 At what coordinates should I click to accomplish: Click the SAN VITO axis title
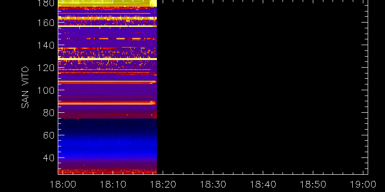25,87
